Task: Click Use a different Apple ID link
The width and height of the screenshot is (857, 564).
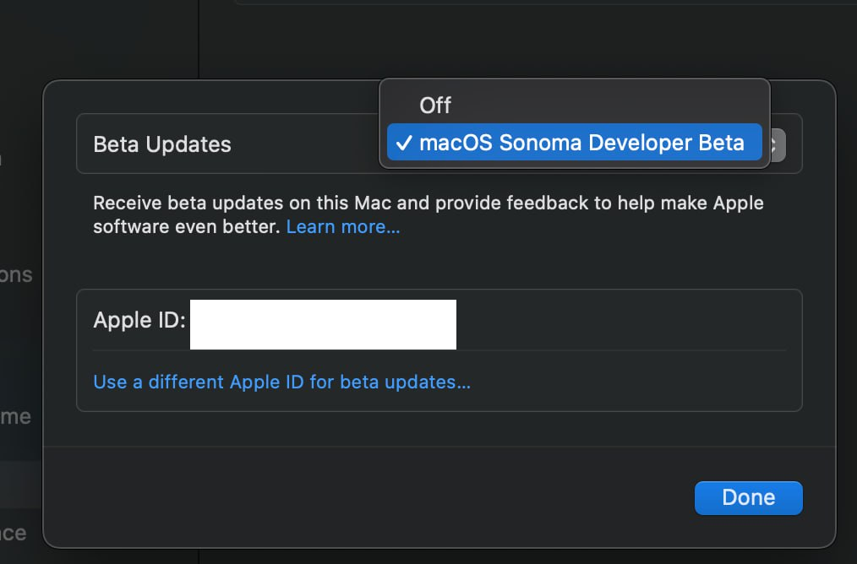Action: [281, 382]
